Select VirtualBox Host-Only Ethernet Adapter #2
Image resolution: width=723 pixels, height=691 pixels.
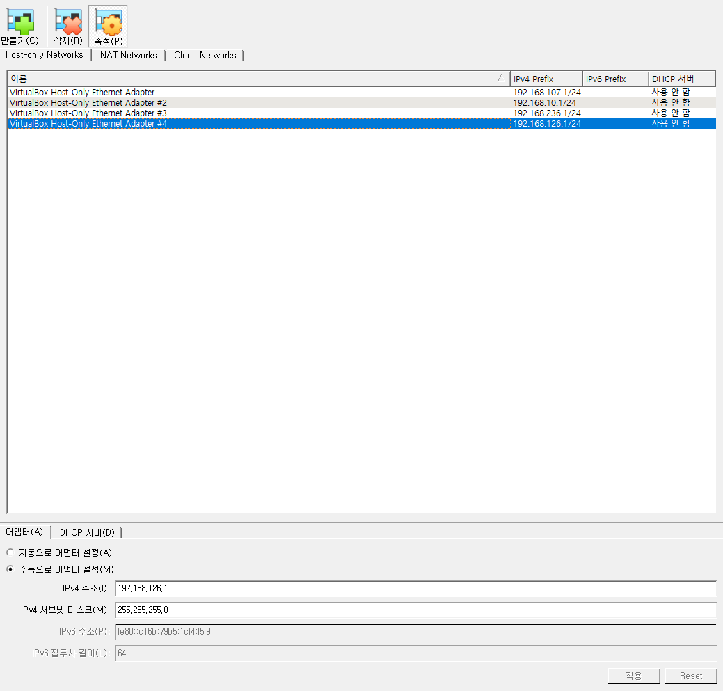click(x=362, y=103)
